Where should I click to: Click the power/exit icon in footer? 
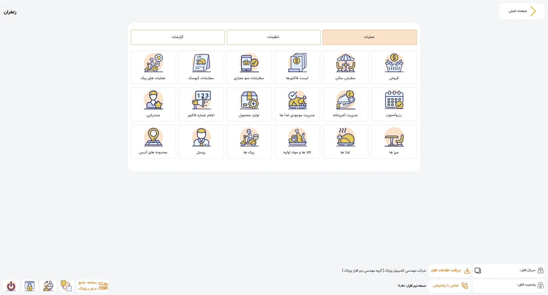(11, 286)
